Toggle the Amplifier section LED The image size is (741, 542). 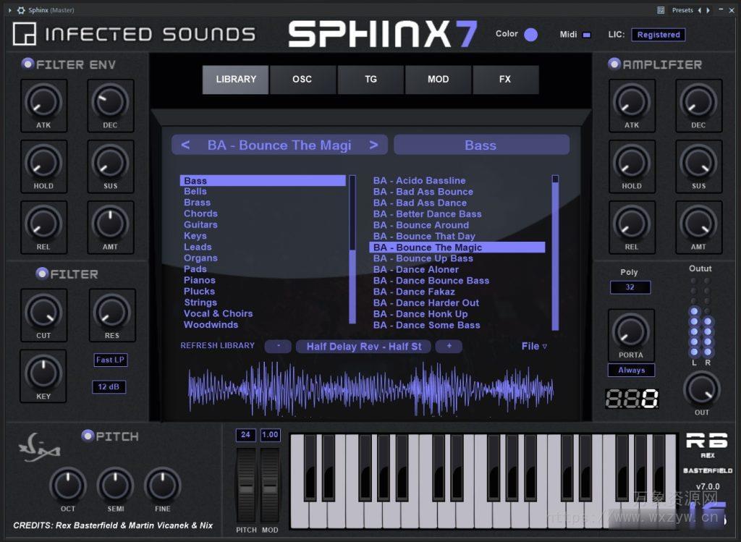pyautogui.click(x=614, y=64)
